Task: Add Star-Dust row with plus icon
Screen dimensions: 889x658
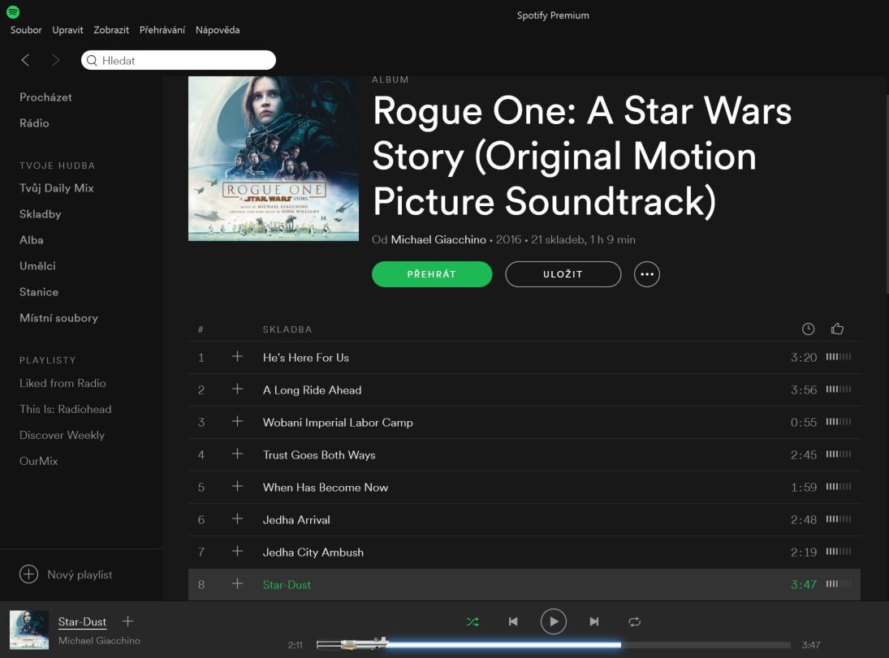Action: point(238,583)
